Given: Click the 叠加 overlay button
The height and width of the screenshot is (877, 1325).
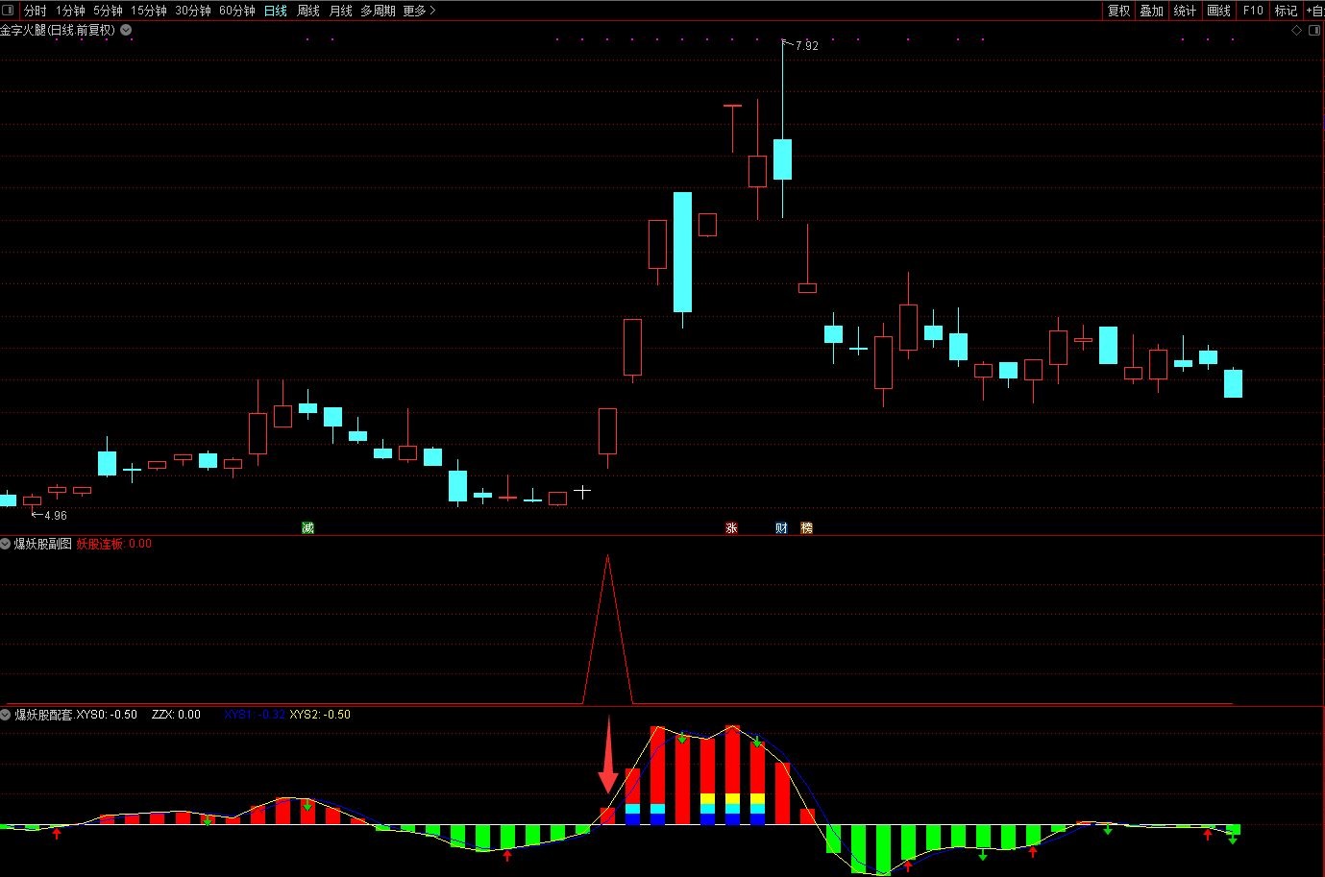Looking at the screenshot, I should pos(1151,11).
